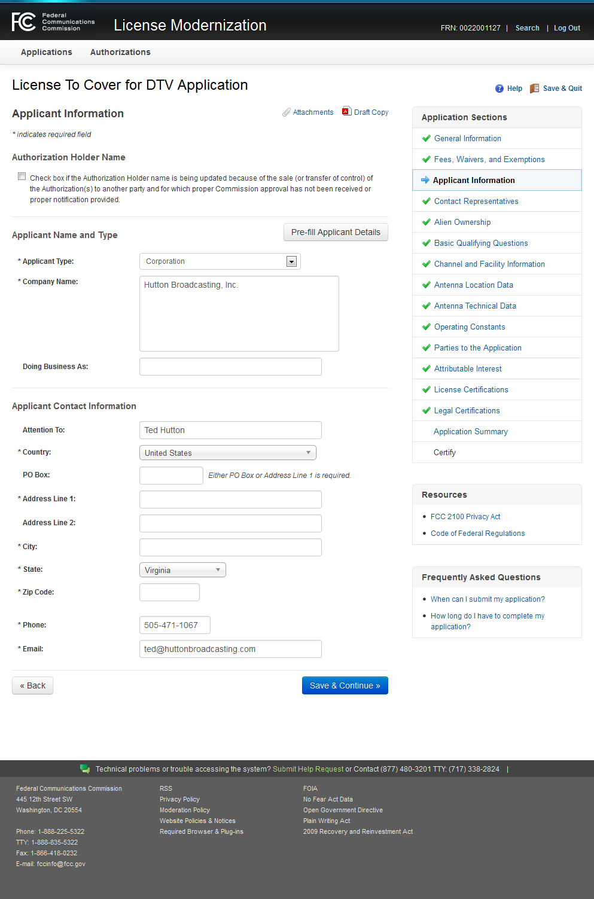Screen dimensions: 594x899
Task: Go to the Antenna Technical Data section
Action: pyautogui.click(x=475, y=306)
